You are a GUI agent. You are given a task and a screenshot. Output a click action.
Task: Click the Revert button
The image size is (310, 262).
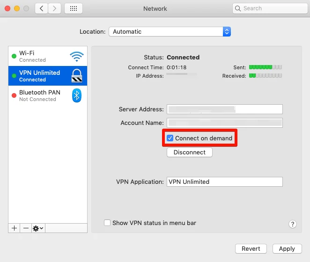[251, 248]
